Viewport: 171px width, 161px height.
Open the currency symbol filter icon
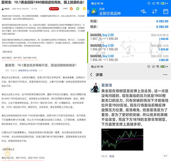click(143, 11)
